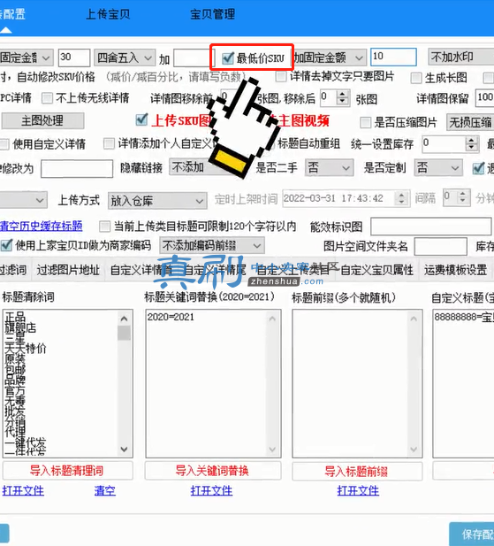The image size is (494, 546).
Task: Switch to the 上传宝贝 tab
Action: (x=108, y=14)
